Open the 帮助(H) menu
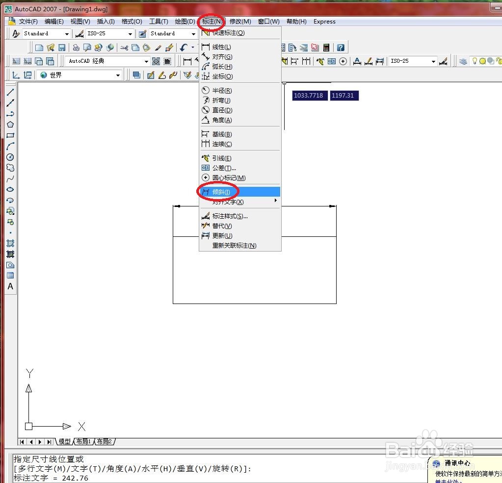 tap(296, 22)
